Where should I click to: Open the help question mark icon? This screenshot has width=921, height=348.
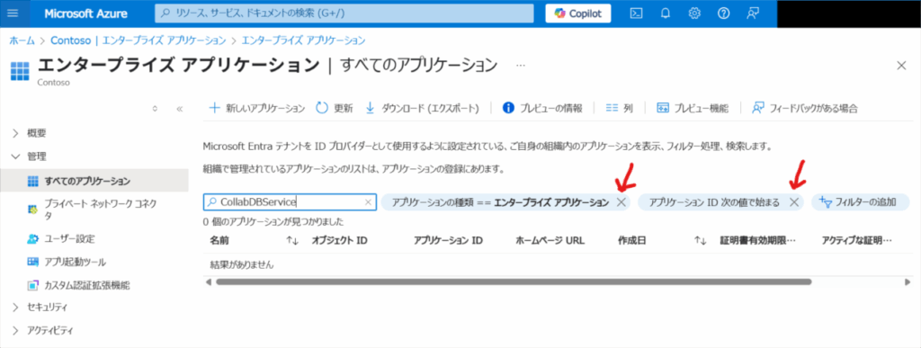[724, 13]
